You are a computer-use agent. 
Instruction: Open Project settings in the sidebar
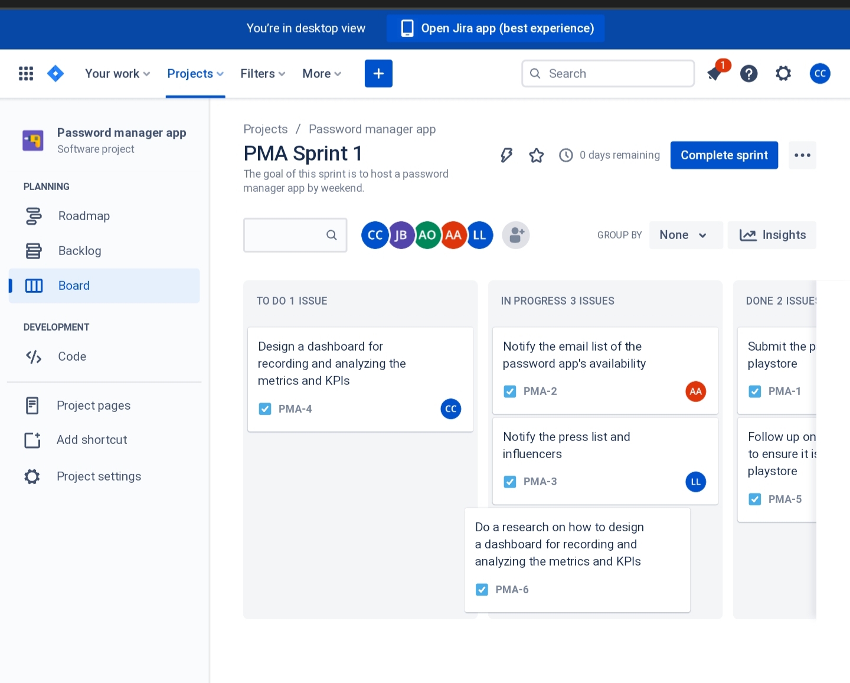[104, 476]
